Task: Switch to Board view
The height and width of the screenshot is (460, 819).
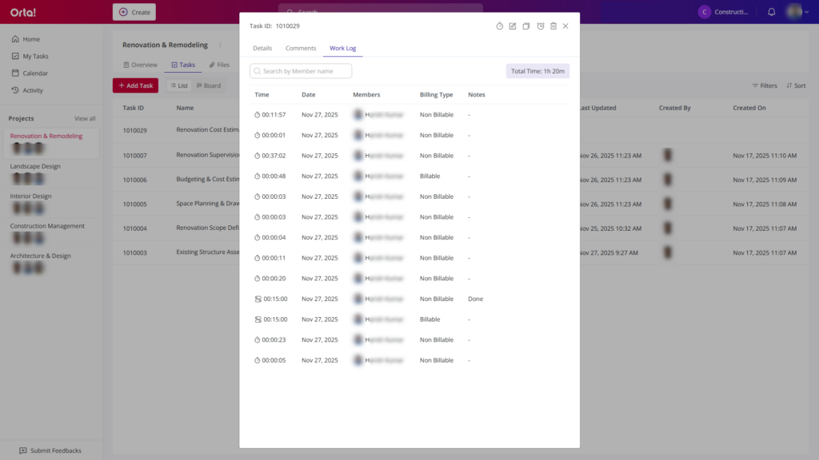Action: click(x=208, y=85)
